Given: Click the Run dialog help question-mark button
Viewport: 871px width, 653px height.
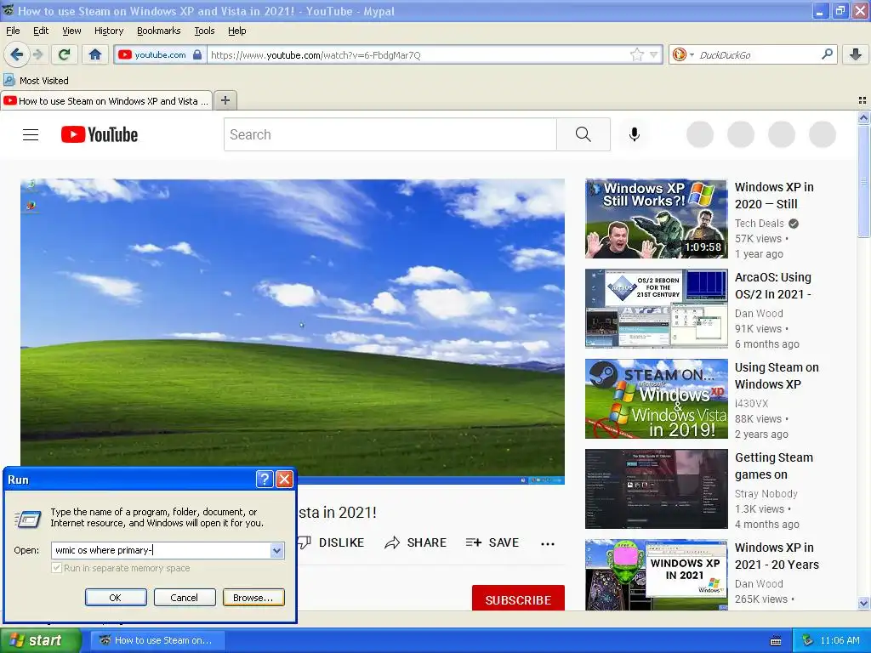Looking at the screenshot, I should 265,479.
